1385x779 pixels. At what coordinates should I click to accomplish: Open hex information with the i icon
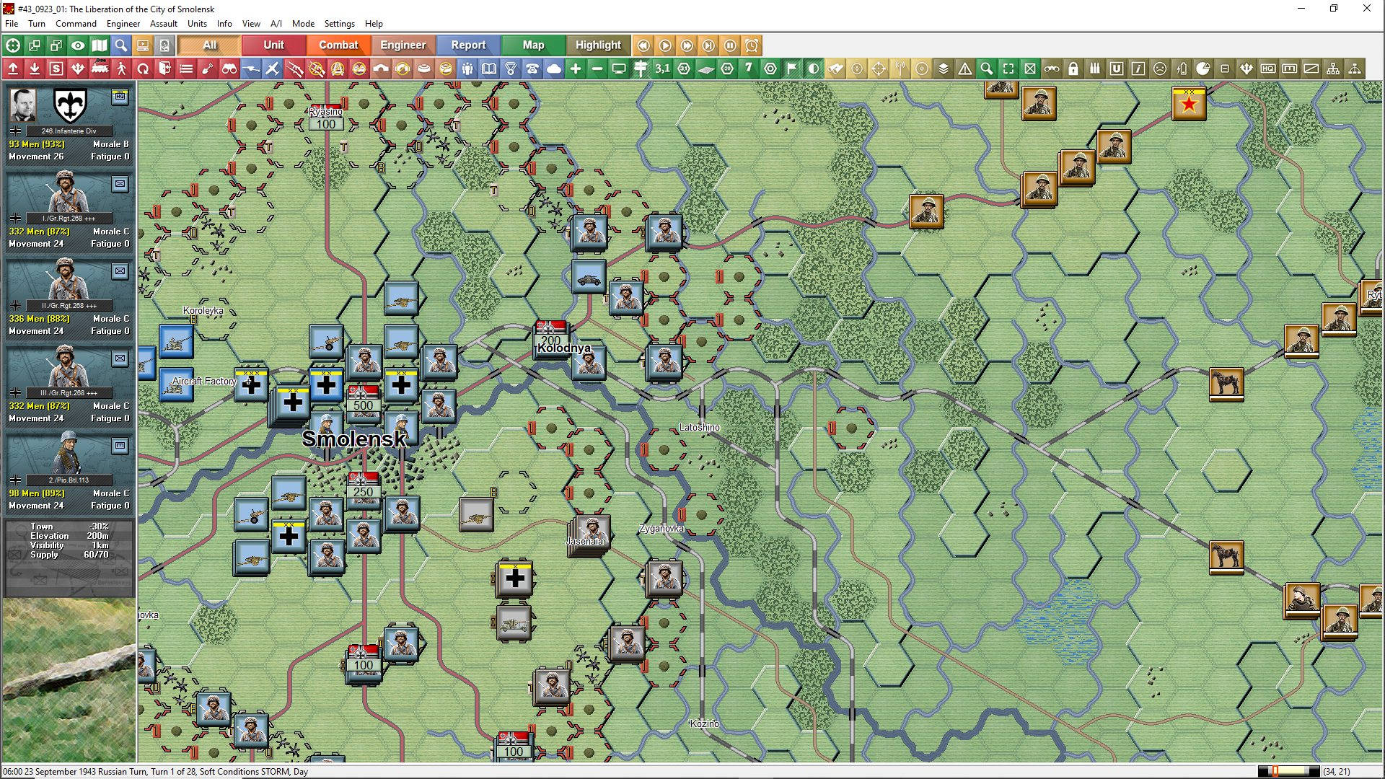(1138, 69)
